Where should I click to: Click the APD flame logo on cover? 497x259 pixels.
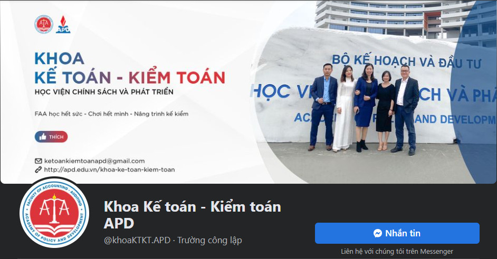[63, 24]
